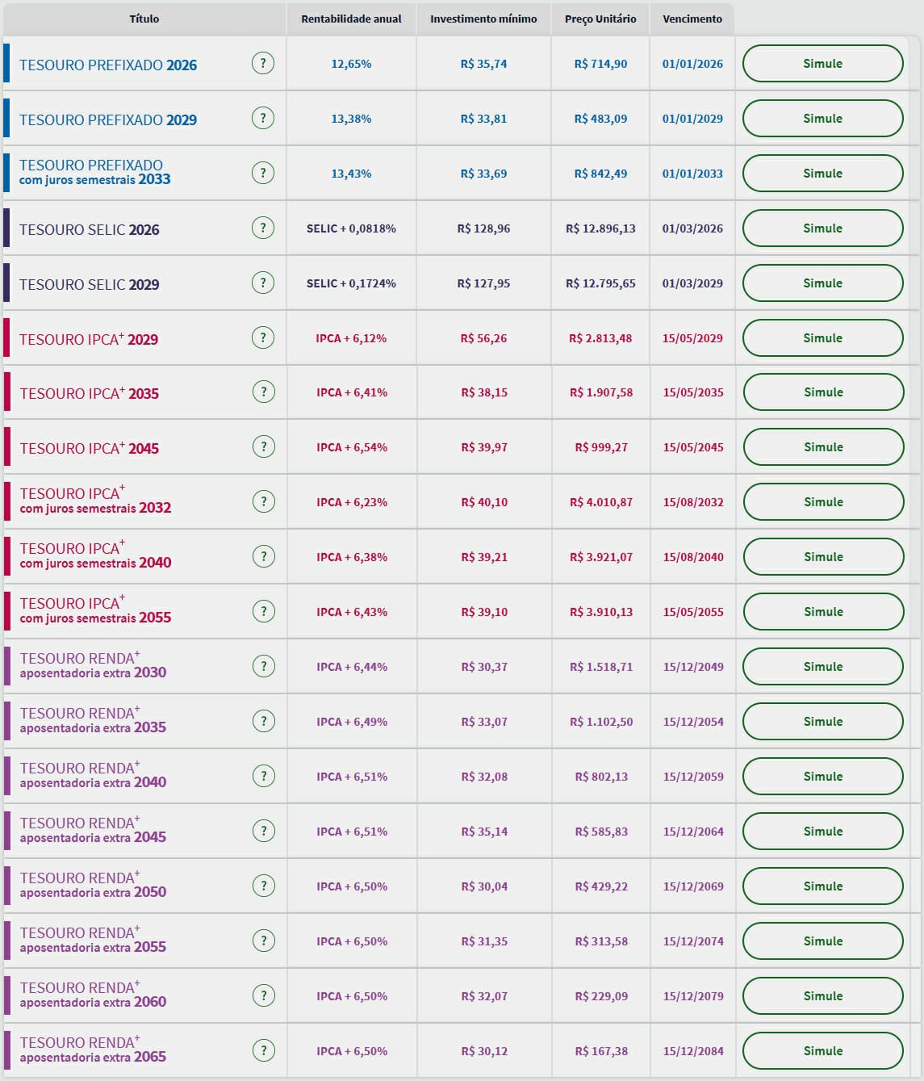Image resolution: width=924 pixels, height=1081 pixels.
Task: Open help icon for Tesouro Renda+ 2030
Action: (x=263, y=666)
